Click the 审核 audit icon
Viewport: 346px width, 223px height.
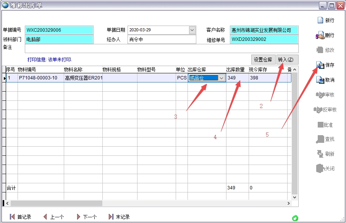click(x=324, y=95)
